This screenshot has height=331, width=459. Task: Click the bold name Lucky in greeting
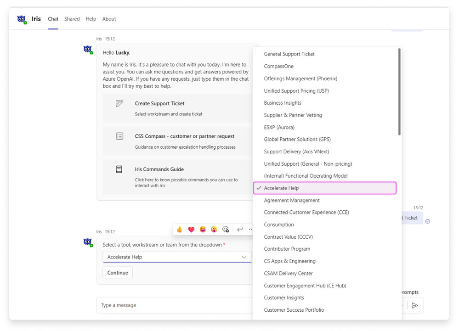pos(122,53)
